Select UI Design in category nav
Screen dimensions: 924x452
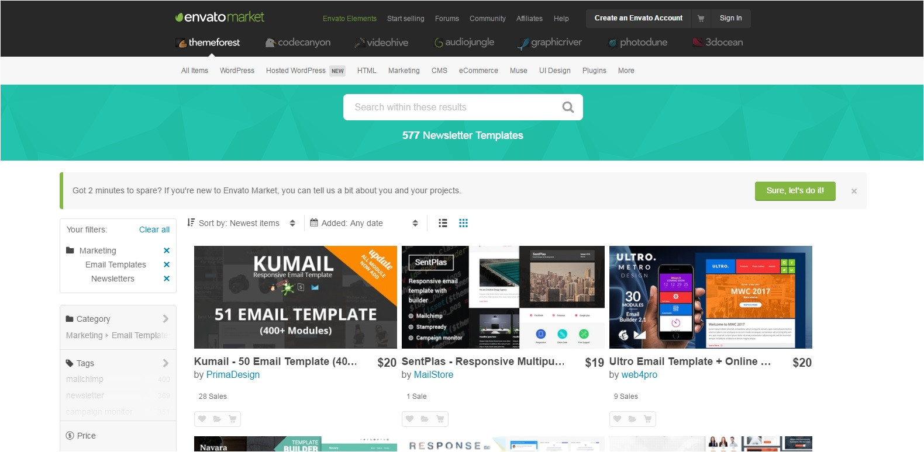click(x=555, y=71)
